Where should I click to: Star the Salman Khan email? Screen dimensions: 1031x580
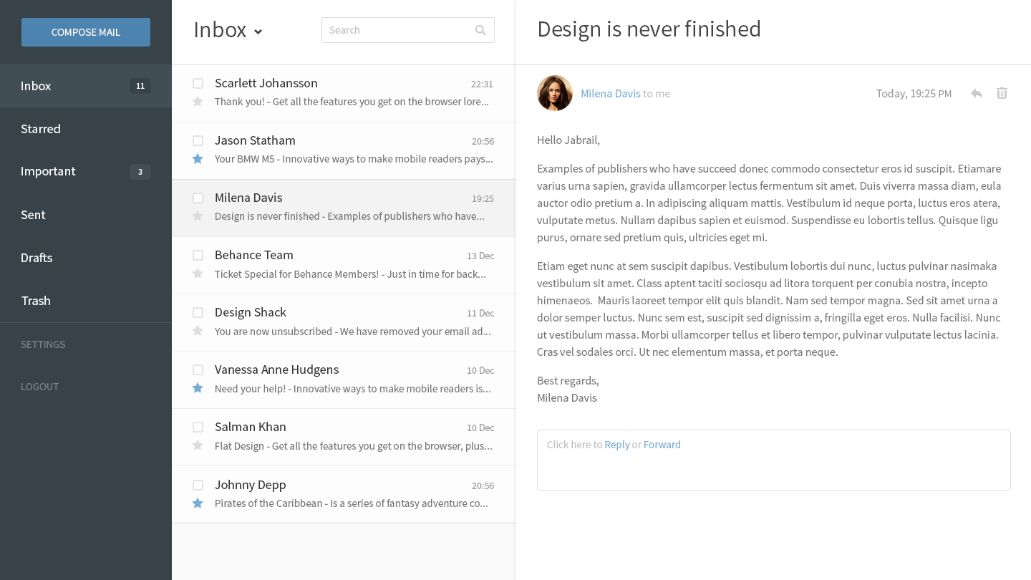[x=198, y=445]
